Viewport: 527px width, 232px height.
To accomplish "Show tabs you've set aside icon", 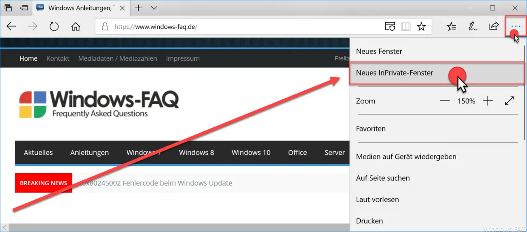I will tap(8, 8).
